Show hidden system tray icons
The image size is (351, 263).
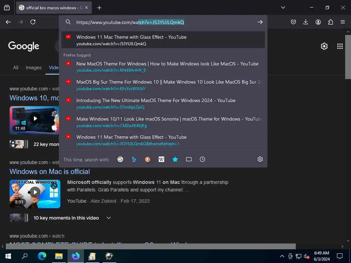click(282, 256)
